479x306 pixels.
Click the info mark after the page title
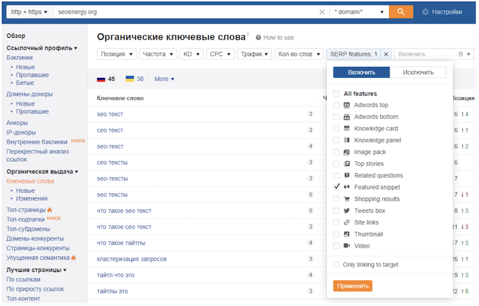click(x=248, y=34)
